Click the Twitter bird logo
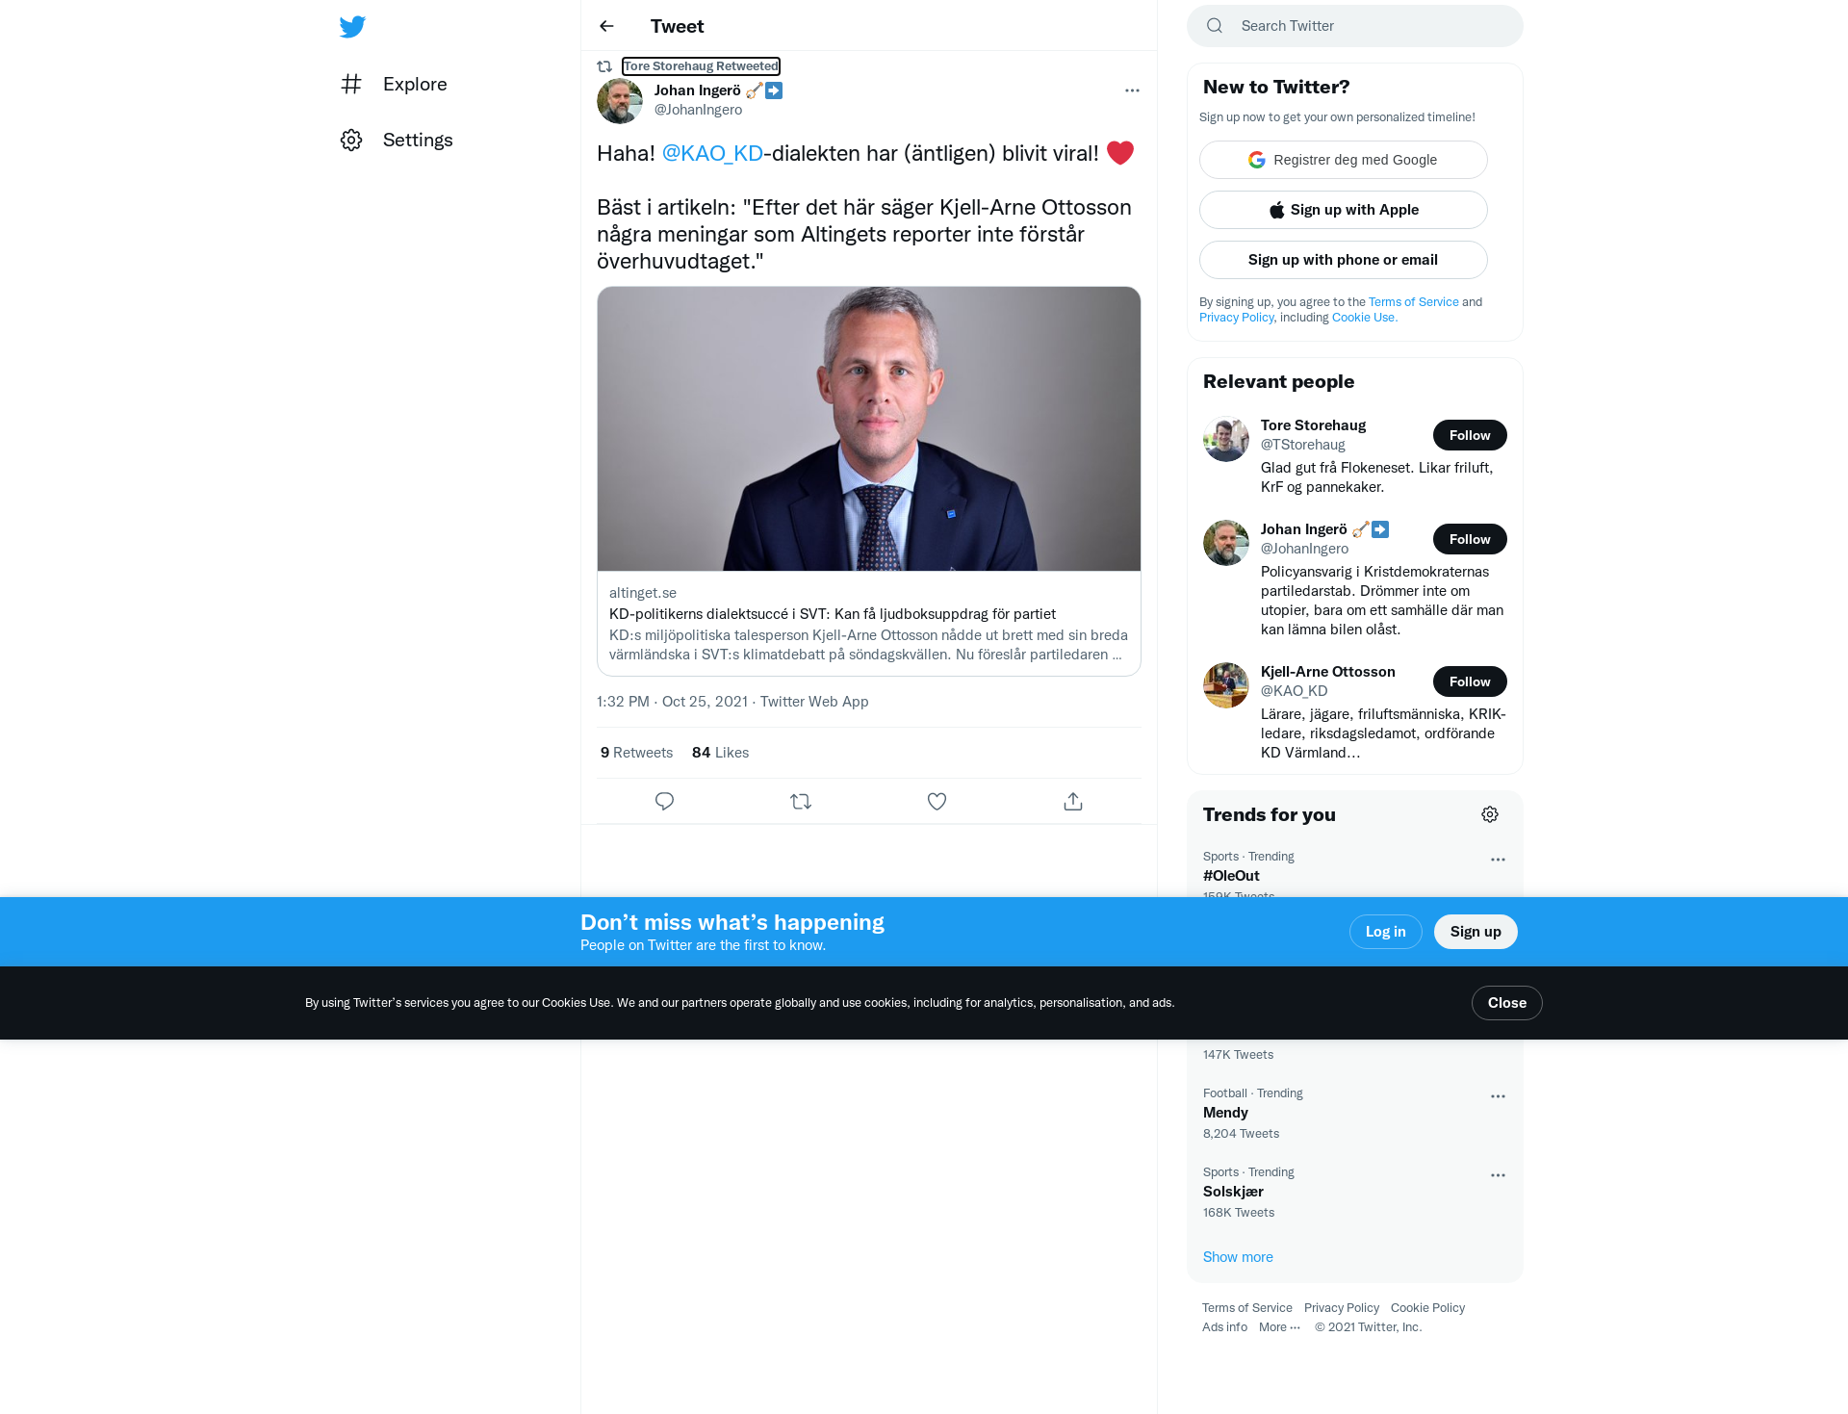The width and height of the screenshot is (1848, 1414). (352, 27)
